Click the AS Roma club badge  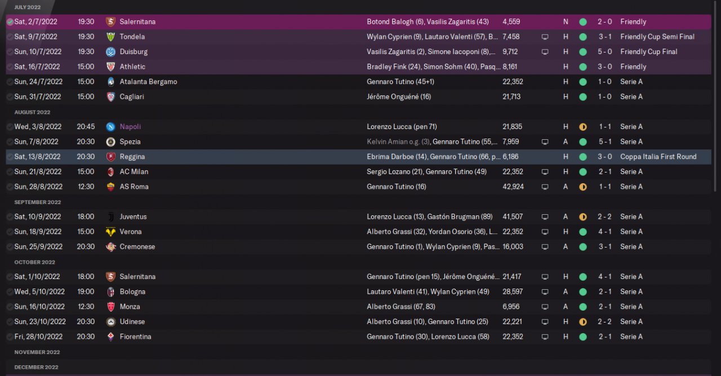(110, 187)
